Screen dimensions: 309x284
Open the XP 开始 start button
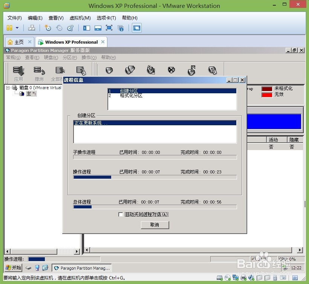click(13, 268)
